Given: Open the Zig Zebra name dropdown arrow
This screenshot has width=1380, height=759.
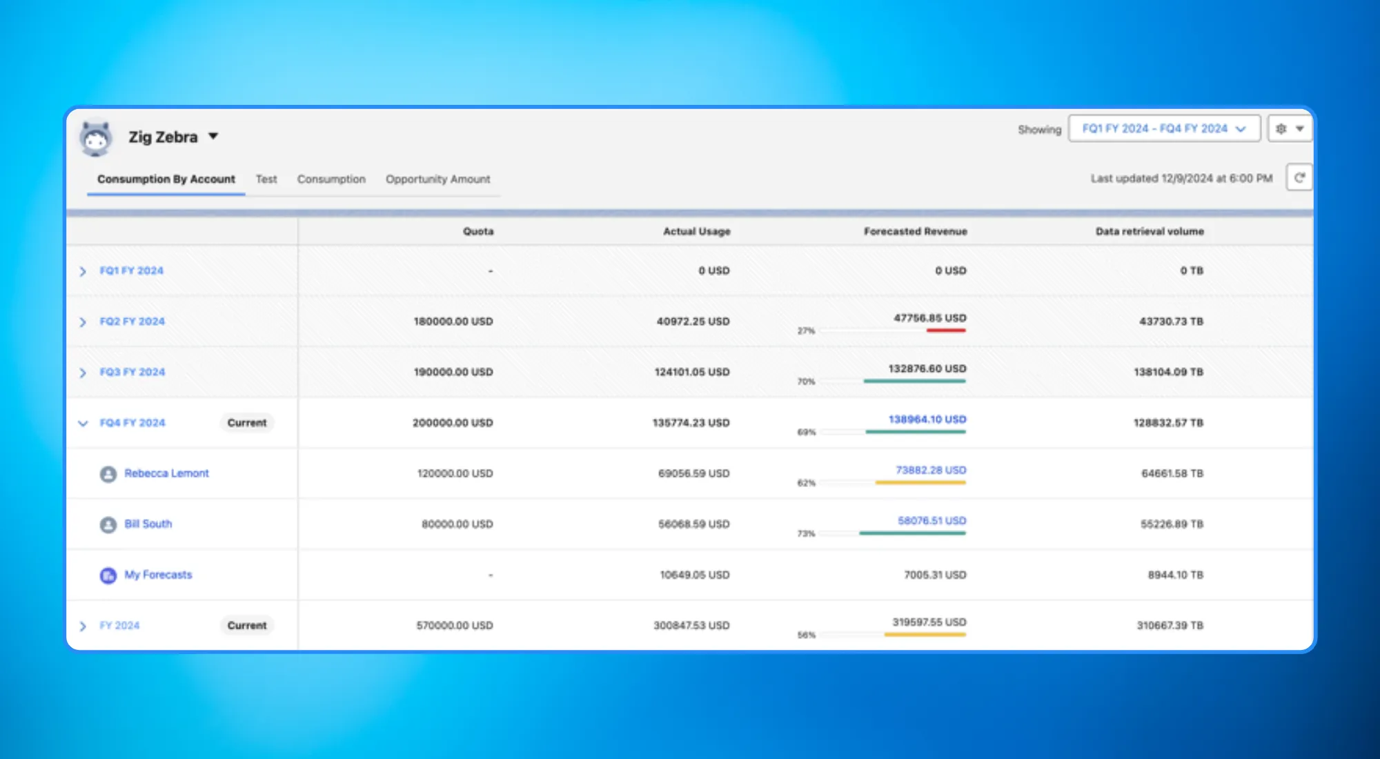Looking at the screenshot, I should pos(213,137).
